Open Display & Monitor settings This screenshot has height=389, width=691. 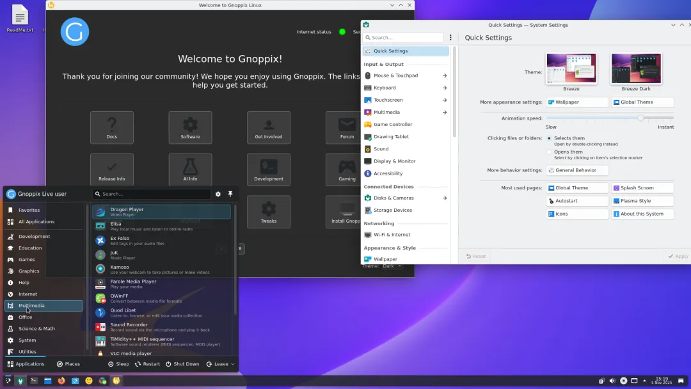click(406, 161)
